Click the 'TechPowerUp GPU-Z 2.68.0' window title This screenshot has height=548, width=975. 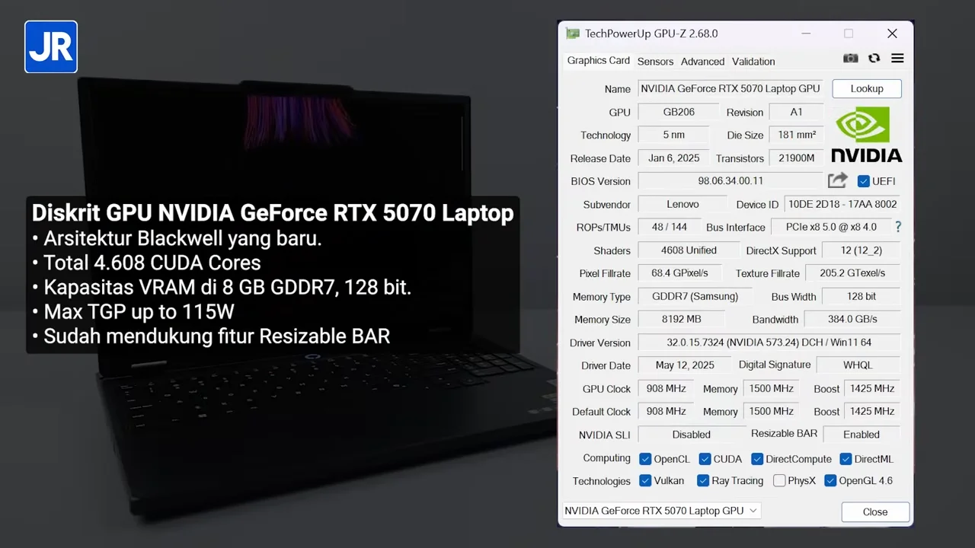coord(651,33)
